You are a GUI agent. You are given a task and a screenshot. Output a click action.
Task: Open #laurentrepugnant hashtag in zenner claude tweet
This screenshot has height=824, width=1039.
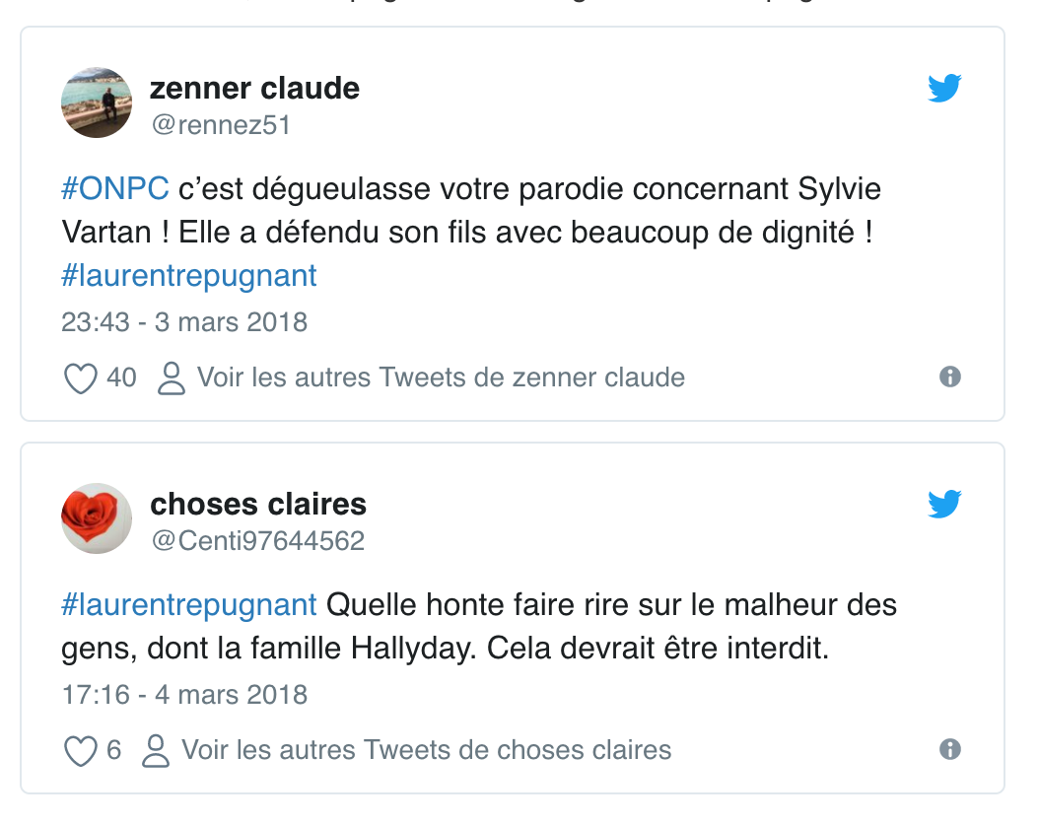pyautogui.click(x=189, y=275)
